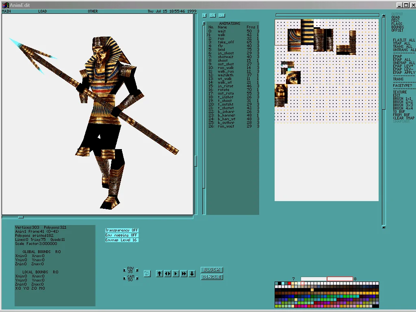Click FLATLIT ALL command
Screen dimensions: 416x312
click(x=404, y=40)
